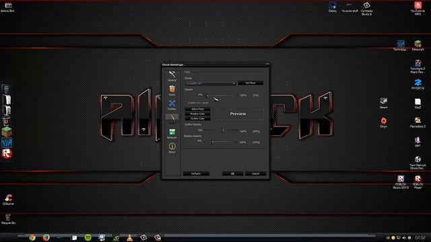This screenshot has width=431, height=242.
Task: Open Google Chrome from the taskbar
Action: tap(32, 237)
